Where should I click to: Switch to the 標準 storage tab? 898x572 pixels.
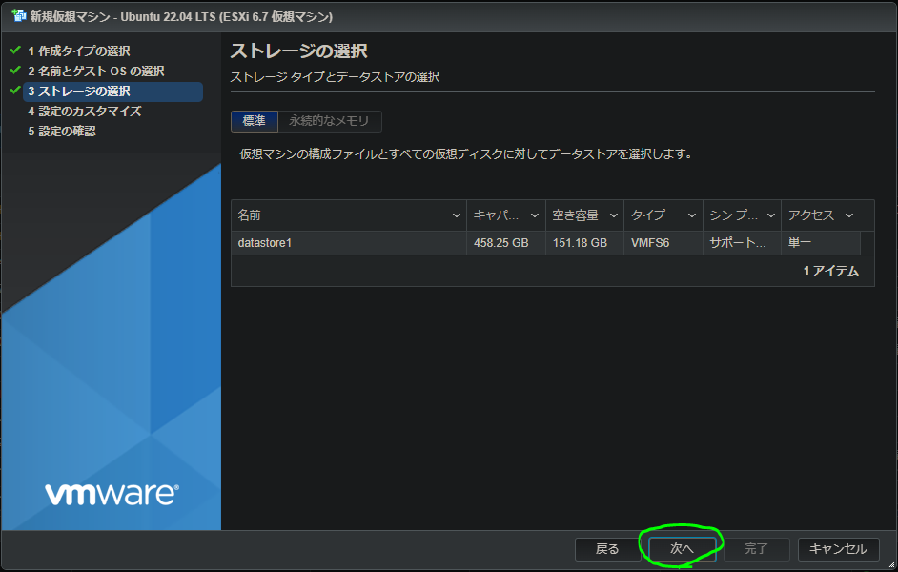pyautogui.click(x=255, y=121)
